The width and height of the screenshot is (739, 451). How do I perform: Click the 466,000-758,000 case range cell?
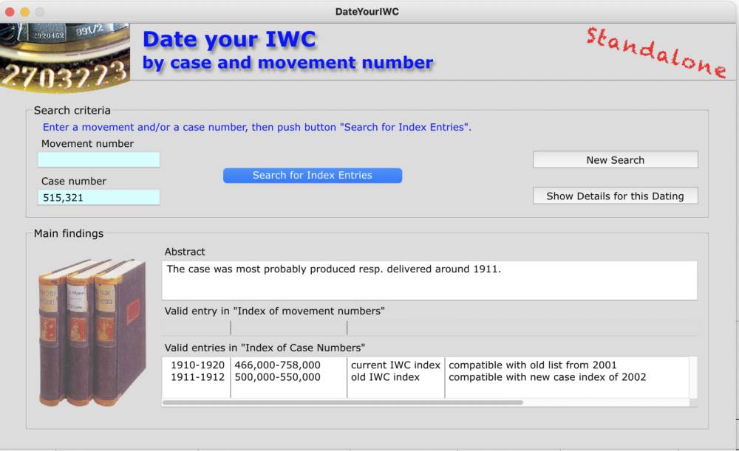point(277,365)
